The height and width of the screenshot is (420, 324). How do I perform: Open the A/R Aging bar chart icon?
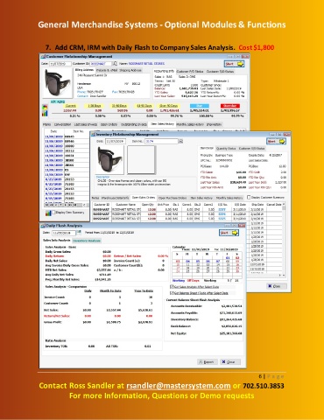pyautogui.click(x=45, y=110)
